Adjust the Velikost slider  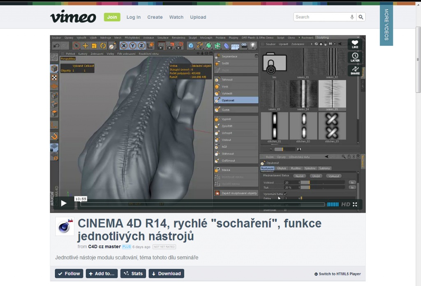(322, 183)
